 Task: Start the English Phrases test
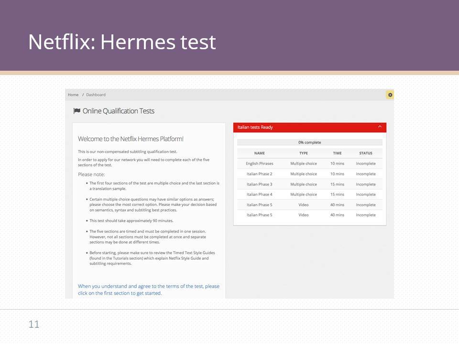[259, 163]
